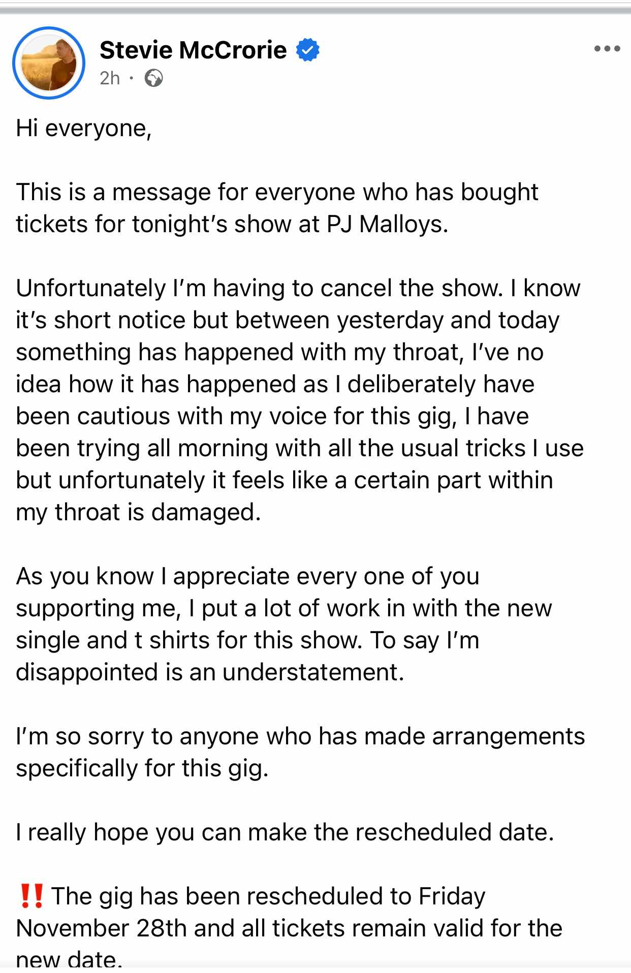Screen dimensions: 631x973
Task: Open Stevie McCrorie's profile picture
Action: coord(49,63)
